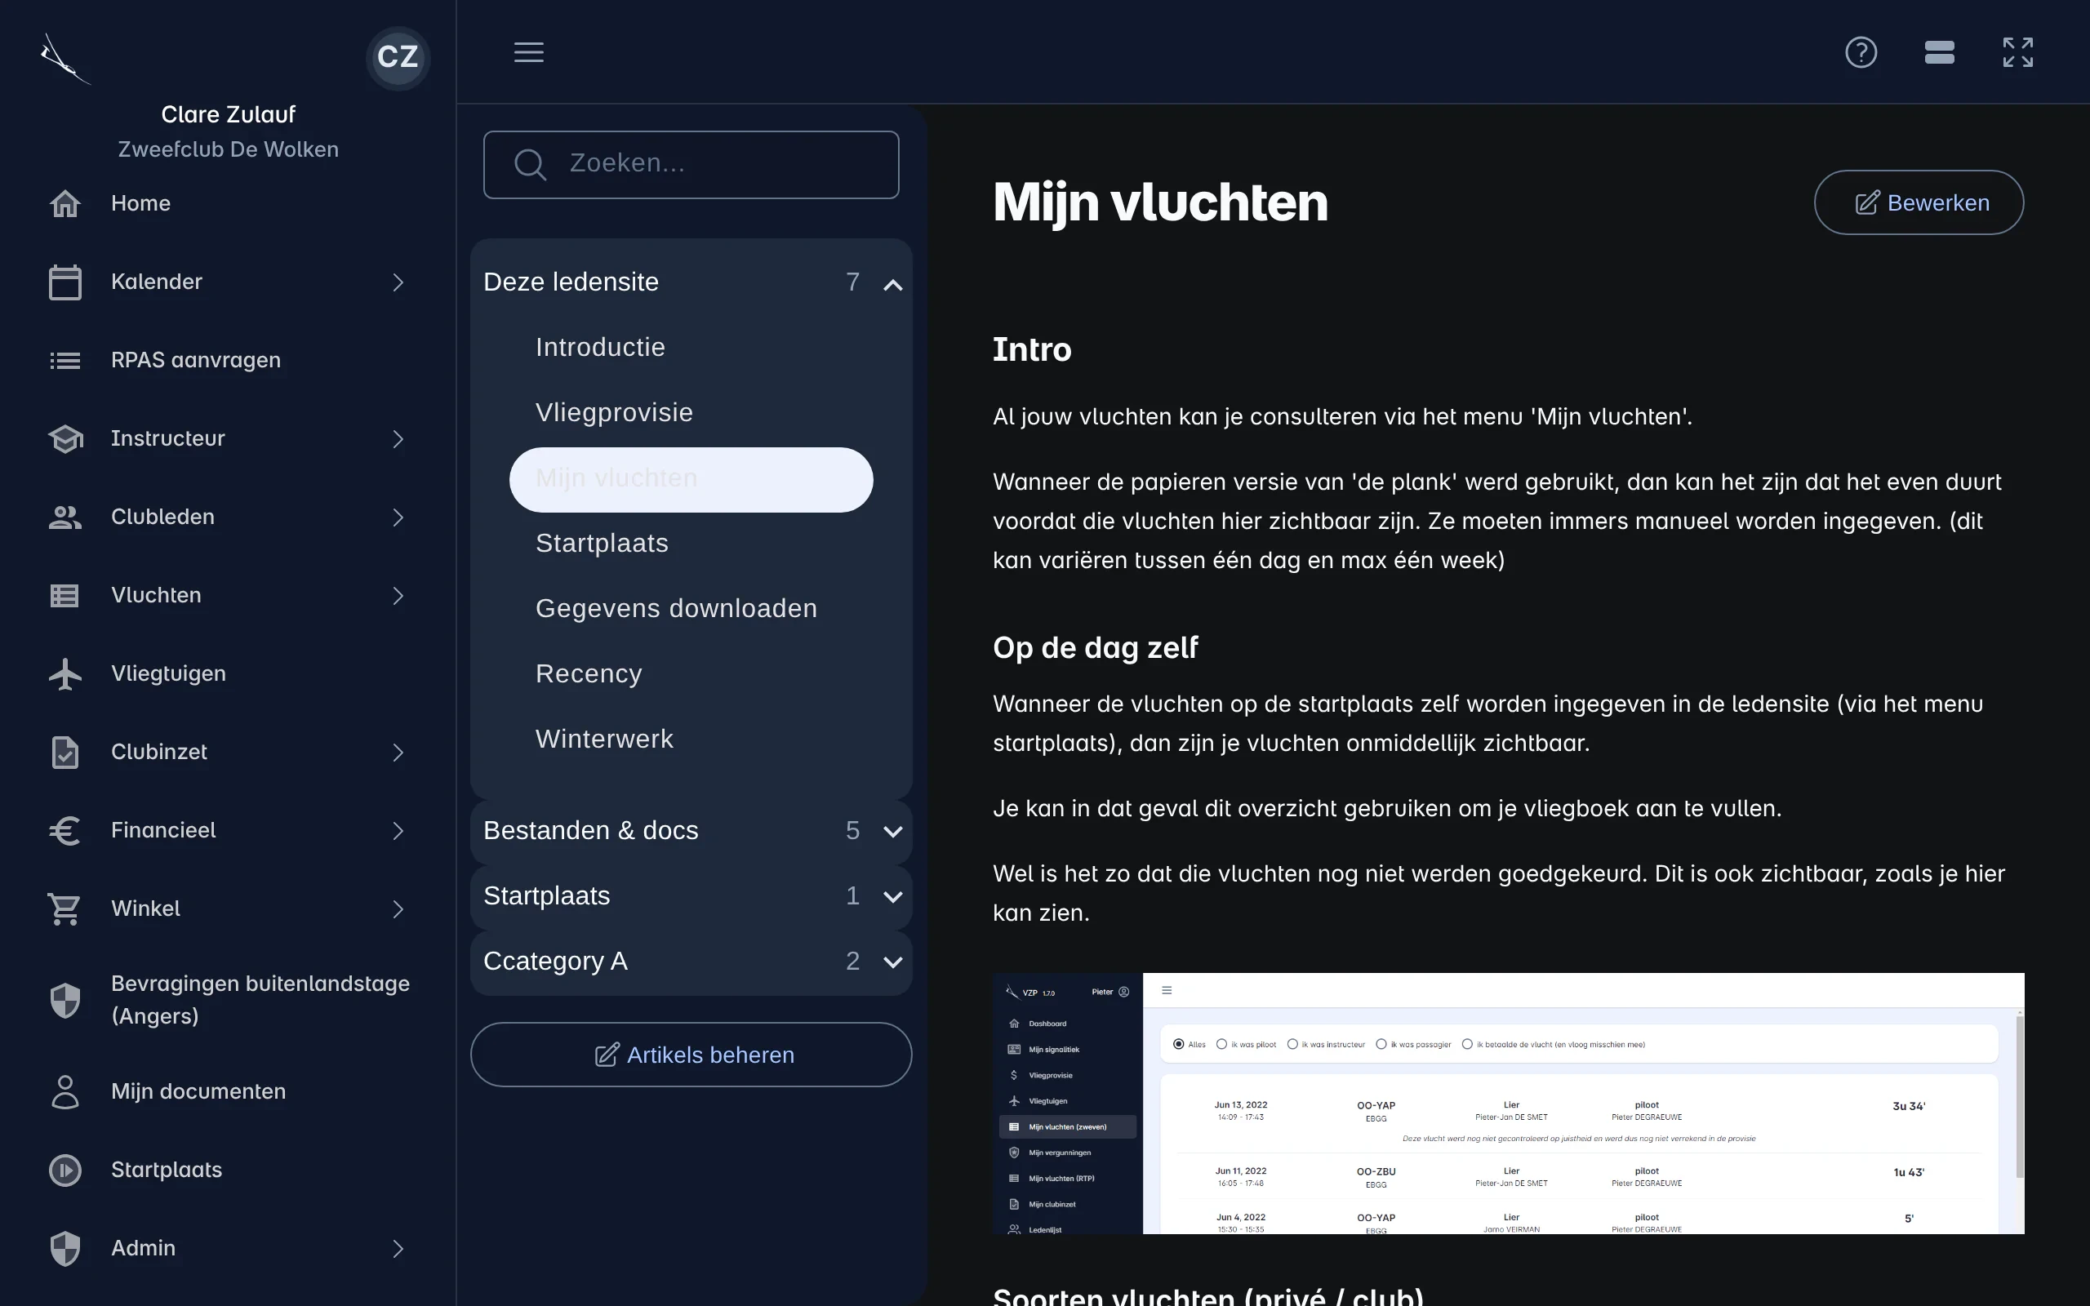The width and height of the screenshot is (2090, 1306).
Task: Click the CZ user avatar
Action: (x=398, y=57)
